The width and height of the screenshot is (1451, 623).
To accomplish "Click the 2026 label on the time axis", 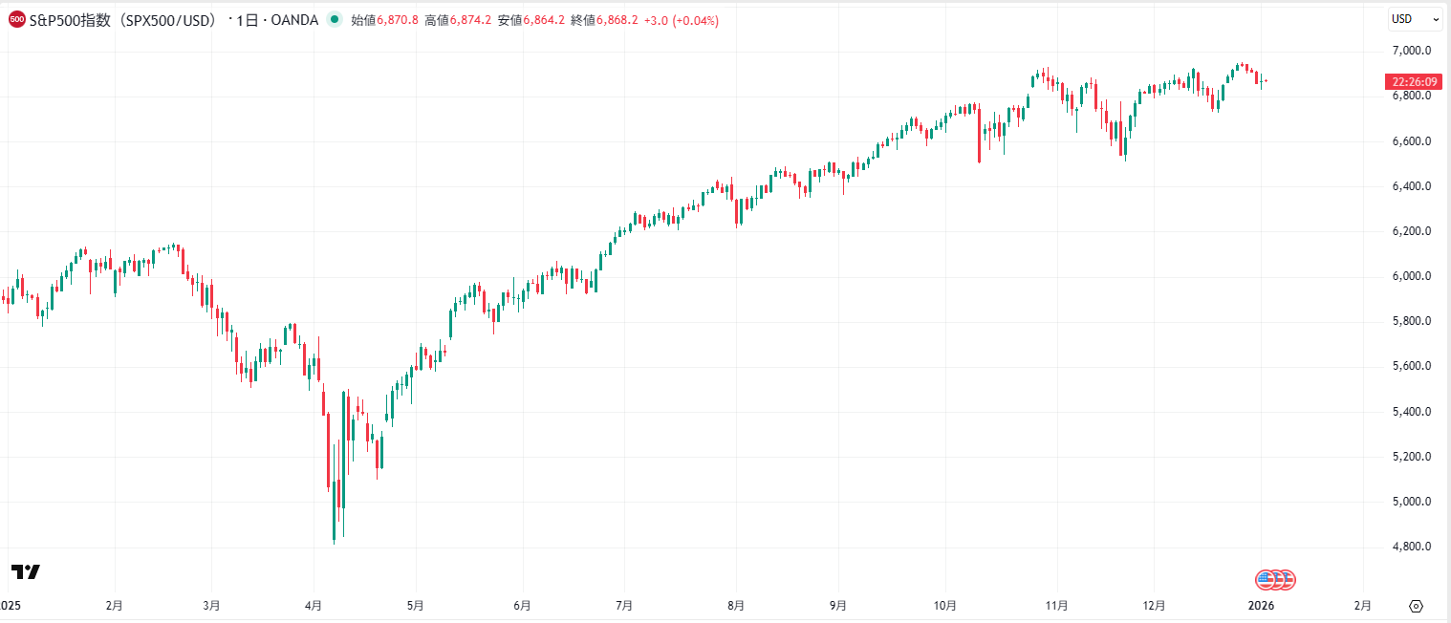I will tap(1261, 606).
